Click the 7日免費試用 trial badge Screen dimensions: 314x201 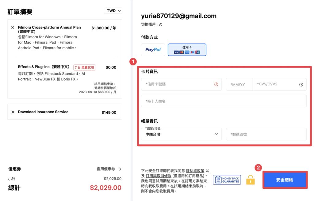[84, 68]
